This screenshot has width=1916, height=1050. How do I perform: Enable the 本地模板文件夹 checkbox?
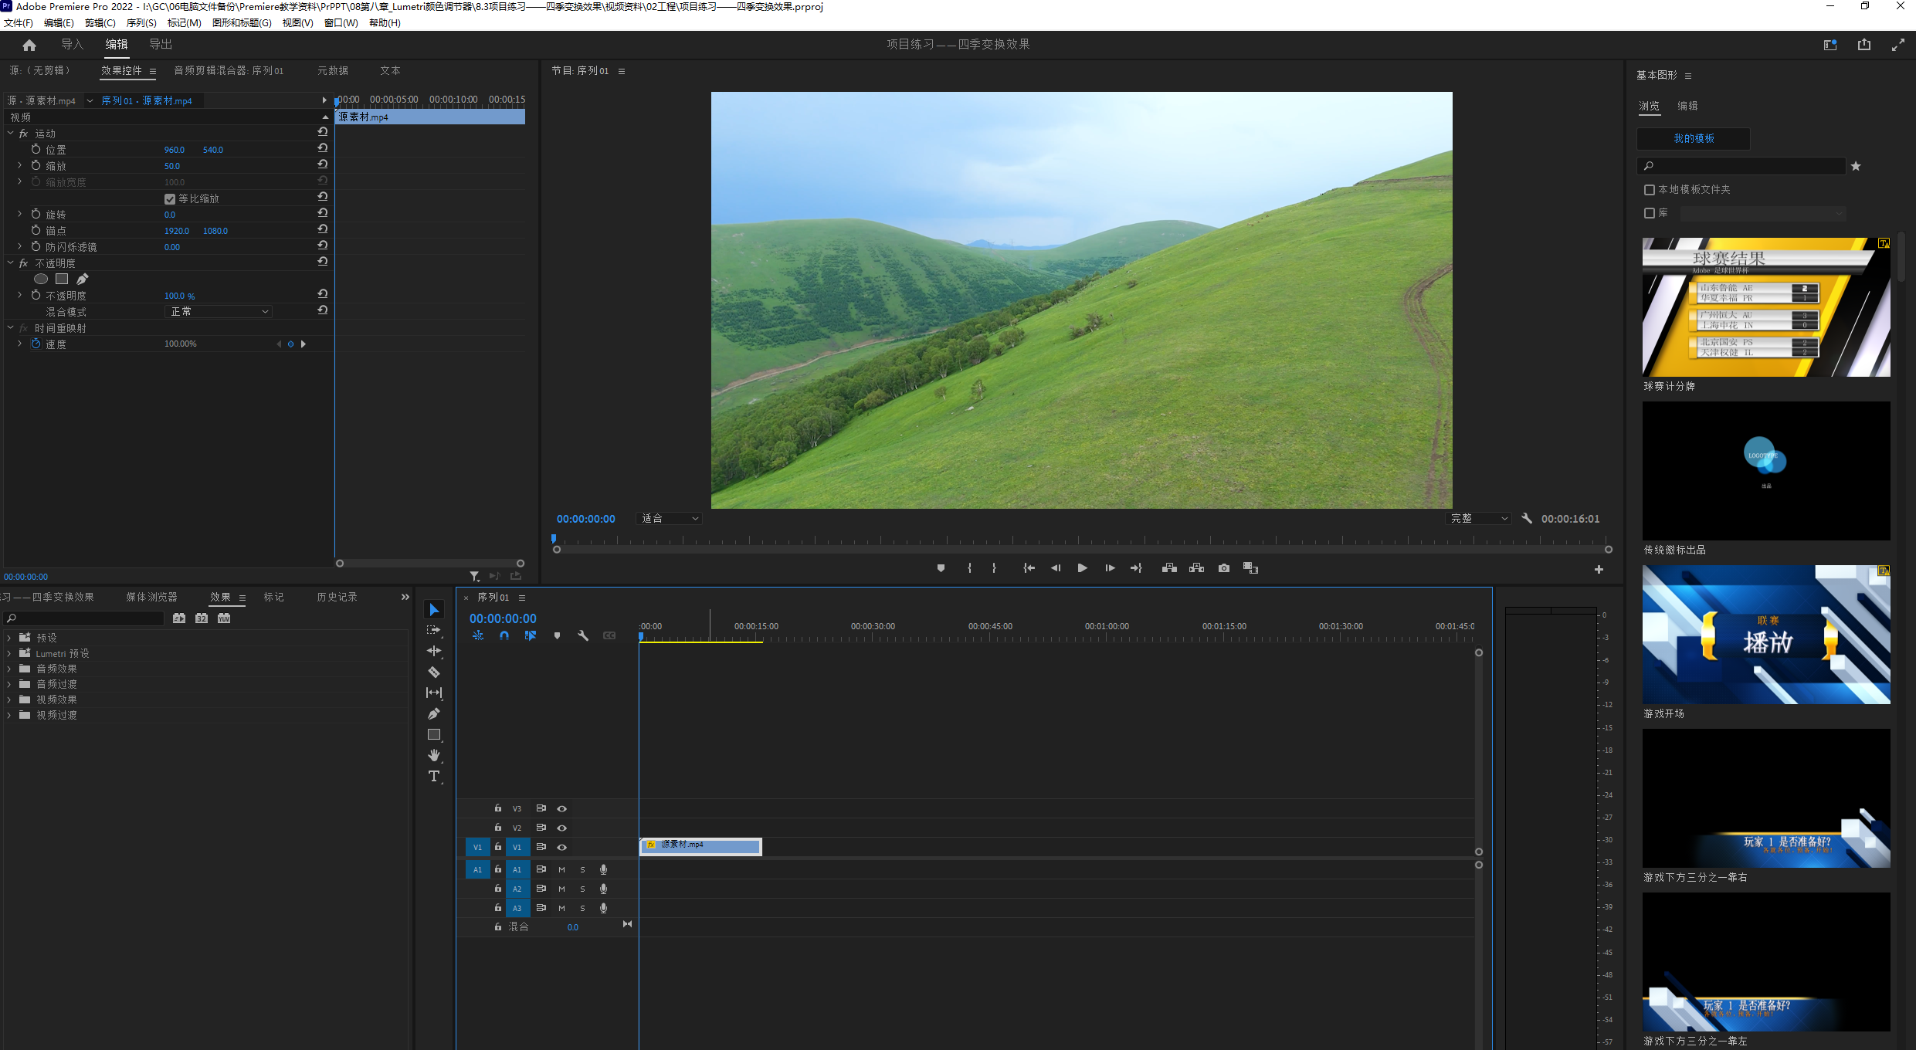point(1650,190)
